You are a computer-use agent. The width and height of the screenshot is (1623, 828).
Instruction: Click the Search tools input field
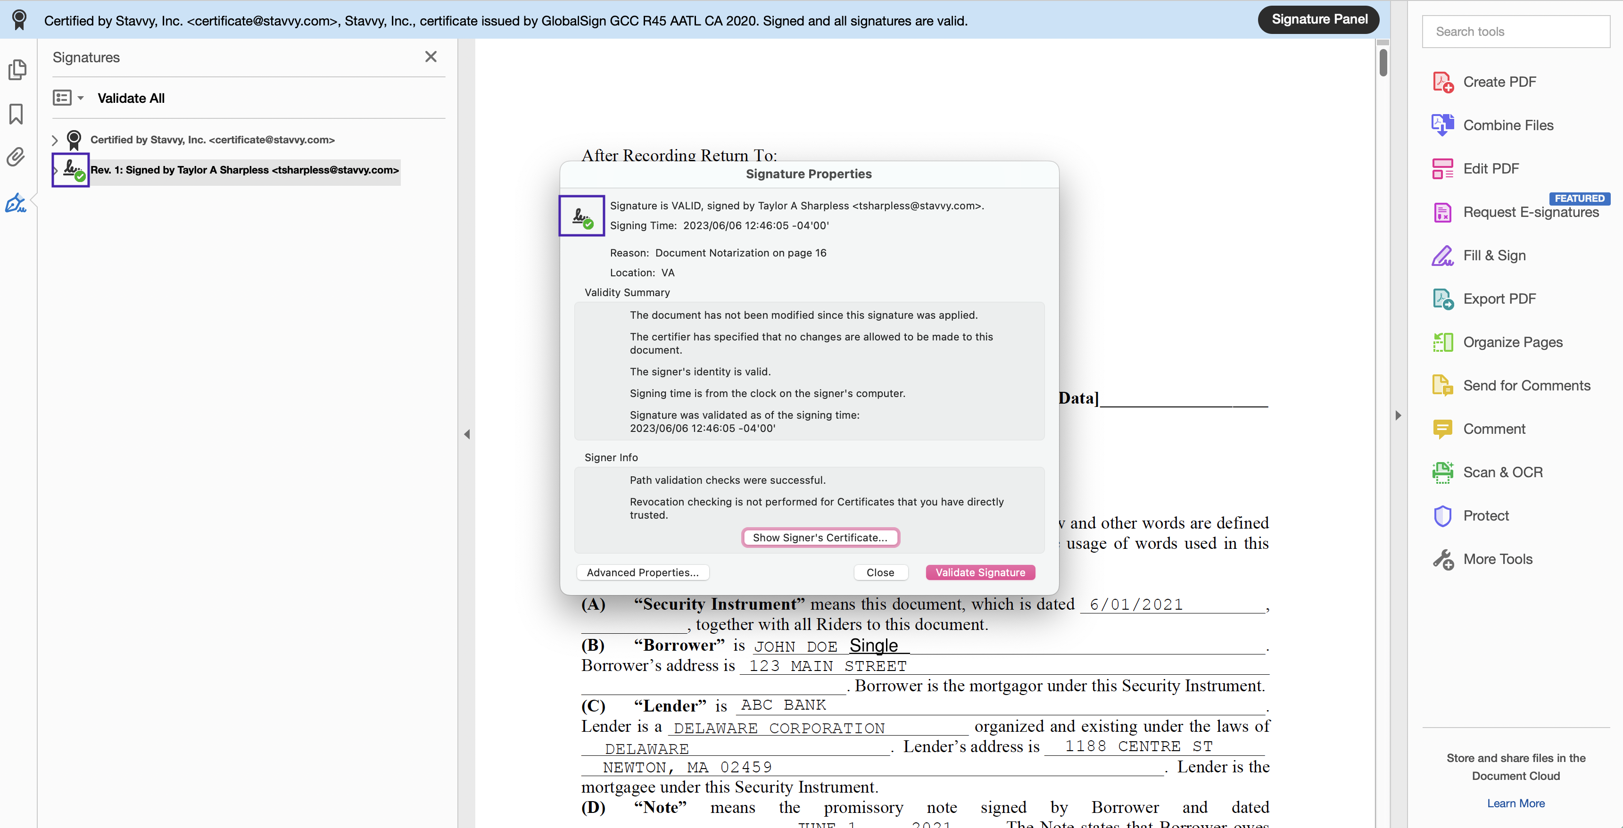pos(1516,32)
